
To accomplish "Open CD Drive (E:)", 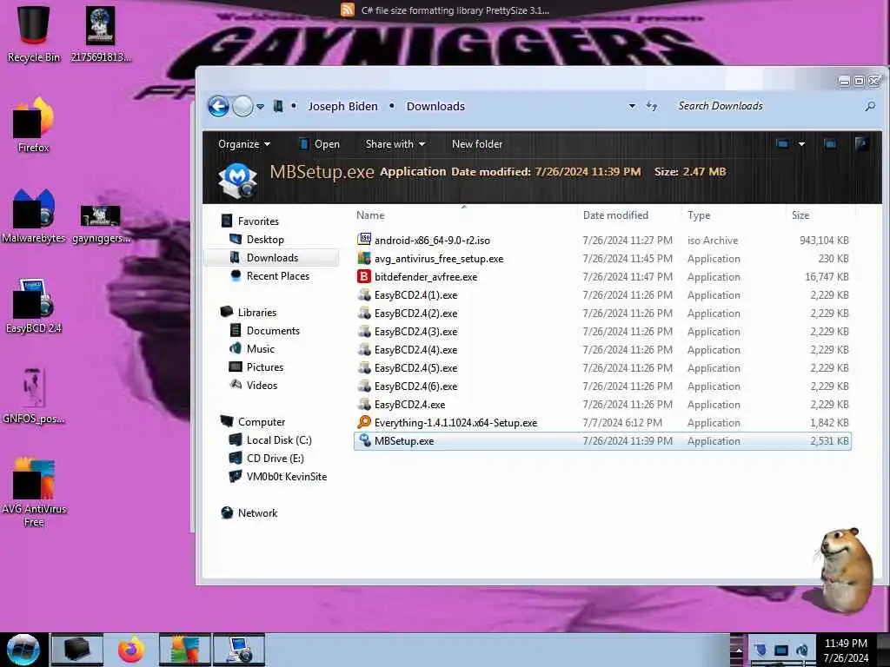I will click(275, 459).
